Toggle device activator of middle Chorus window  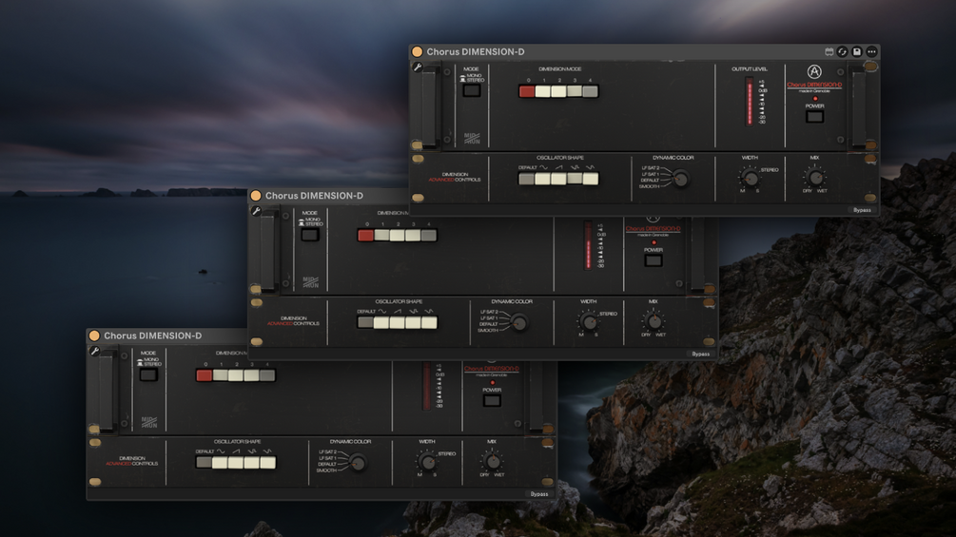[256, 196]
